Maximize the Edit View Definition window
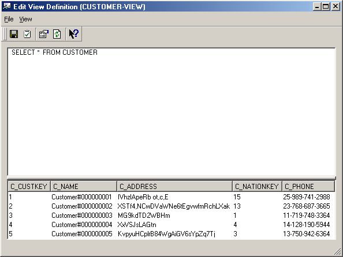343x257 pixels. (326, 6)
